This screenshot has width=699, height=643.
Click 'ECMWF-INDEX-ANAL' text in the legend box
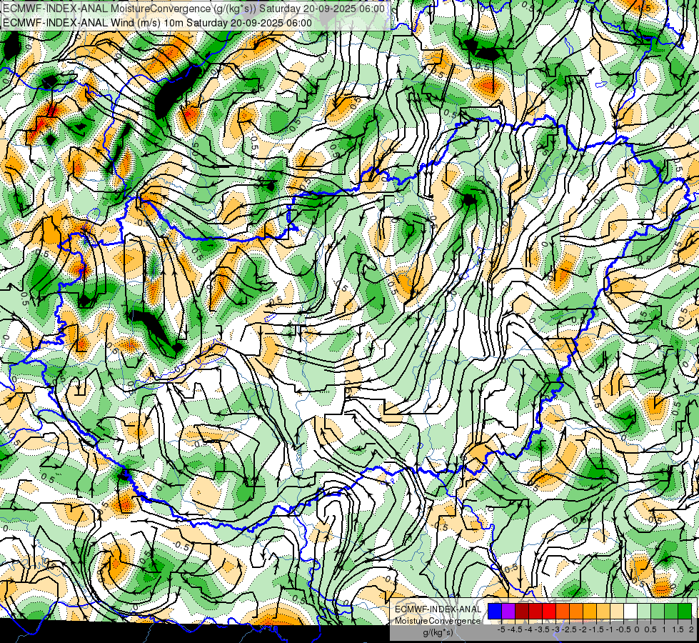click(438, 609)
